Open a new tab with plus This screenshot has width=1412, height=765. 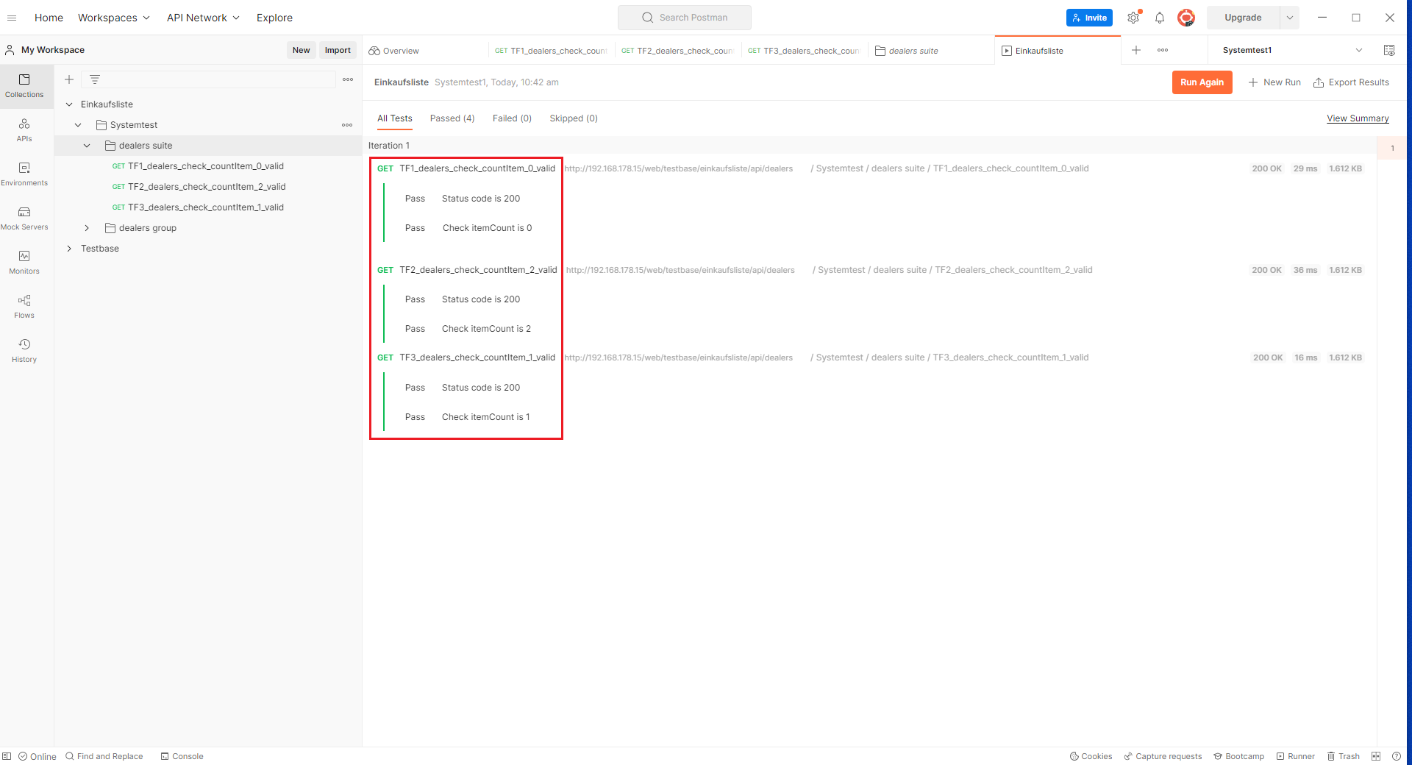tap(1136, 50)
